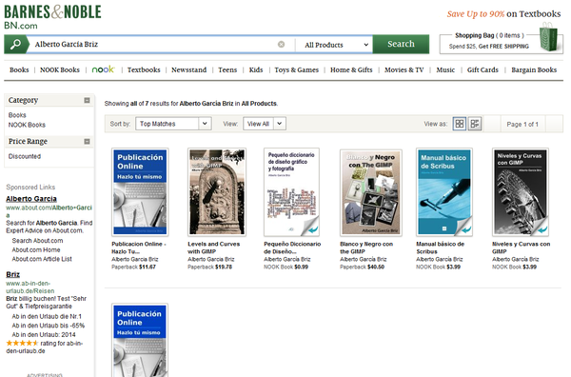Open the Briz sponsored link
The height and width of the screenshot is (377, 571).
(12, 274)
